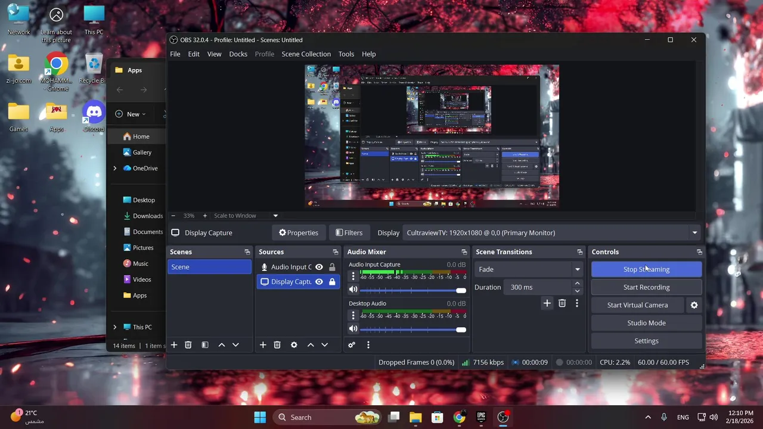
Task: Zoom in preview with plus icon
Action: [204, 216]
